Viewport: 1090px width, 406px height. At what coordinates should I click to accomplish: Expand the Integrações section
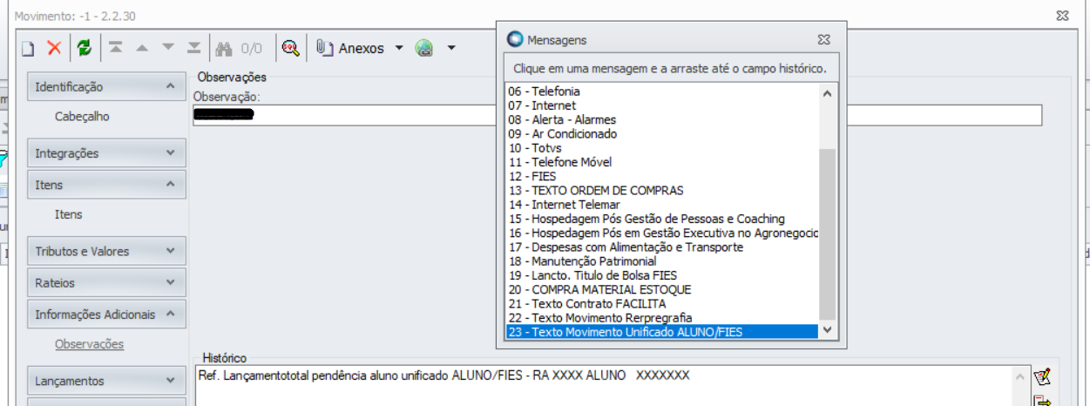coord(170,153)
